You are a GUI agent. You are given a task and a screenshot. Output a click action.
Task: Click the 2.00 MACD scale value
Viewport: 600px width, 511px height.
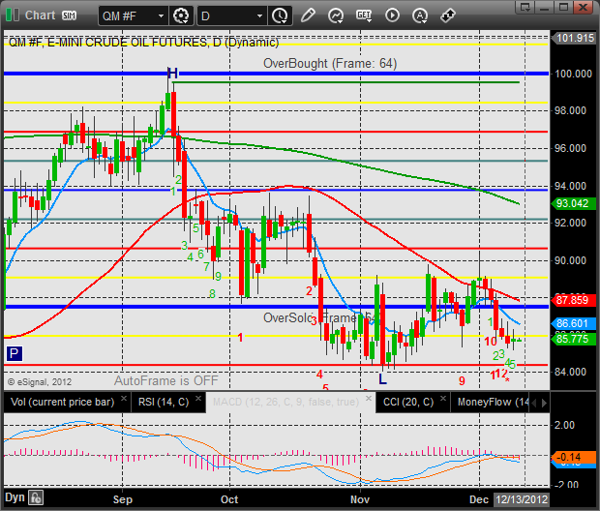[564, 425]
